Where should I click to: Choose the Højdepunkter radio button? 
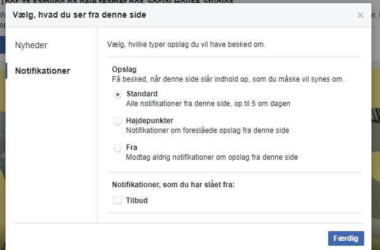[118, 121]
